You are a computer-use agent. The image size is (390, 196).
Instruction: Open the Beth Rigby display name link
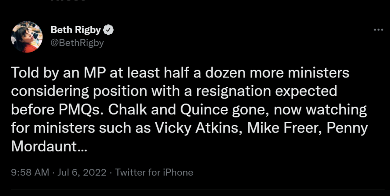[x=76, y=30]
